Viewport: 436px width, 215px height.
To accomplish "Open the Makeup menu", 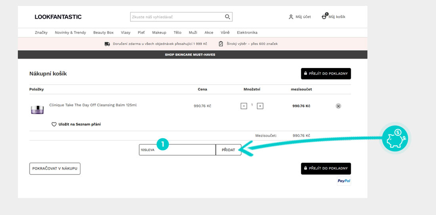I will click(159, 32).
